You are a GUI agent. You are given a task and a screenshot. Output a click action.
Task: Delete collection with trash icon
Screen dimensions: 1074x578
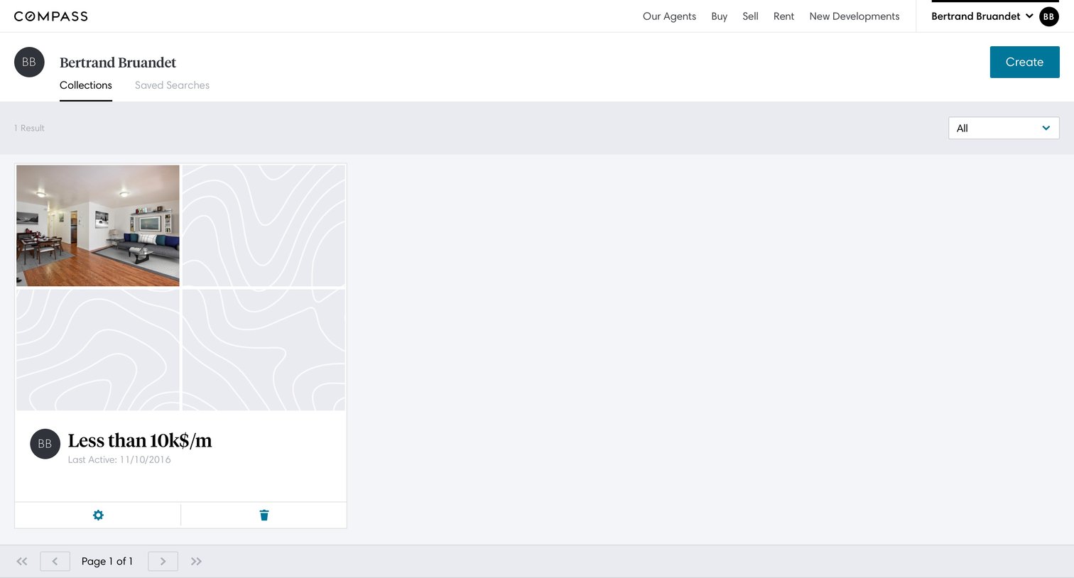(264, 515)
